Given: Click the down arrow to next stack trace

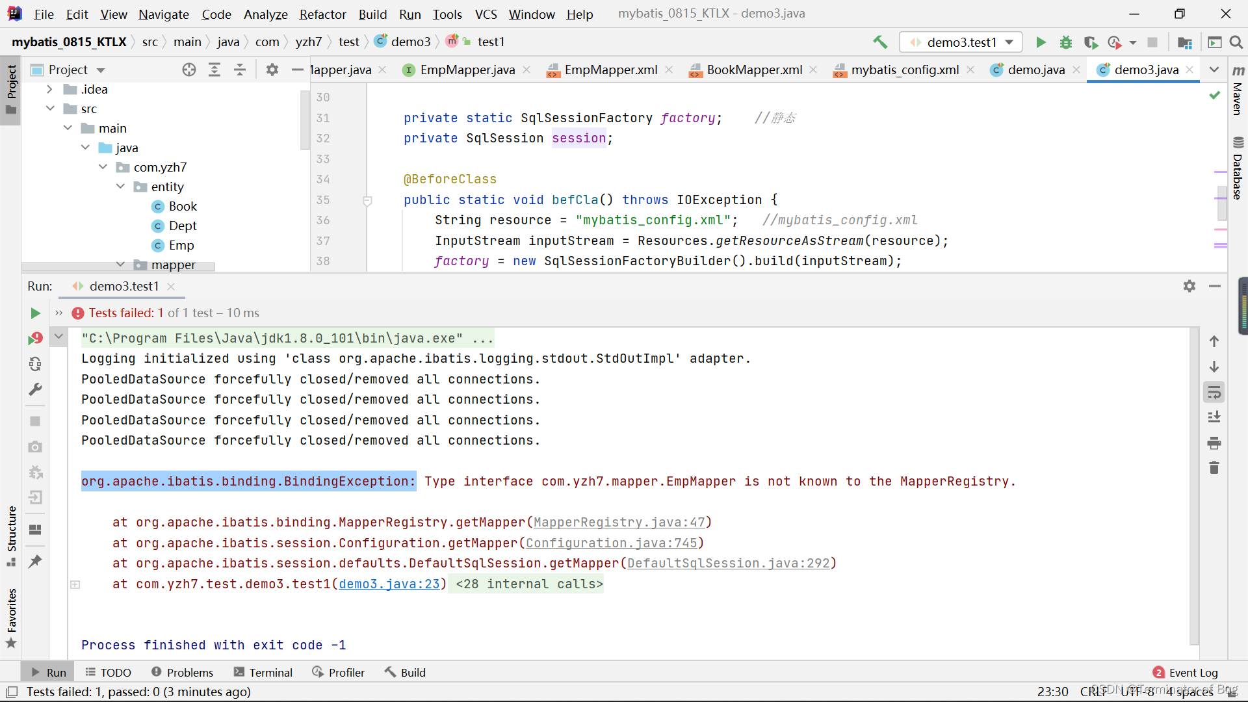Looking at the screenshot, I should 1214,367.
